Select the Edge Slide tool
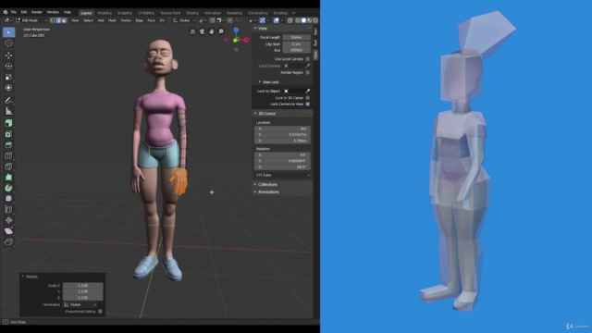Screen dimensions: 592x333 [8, 210]
